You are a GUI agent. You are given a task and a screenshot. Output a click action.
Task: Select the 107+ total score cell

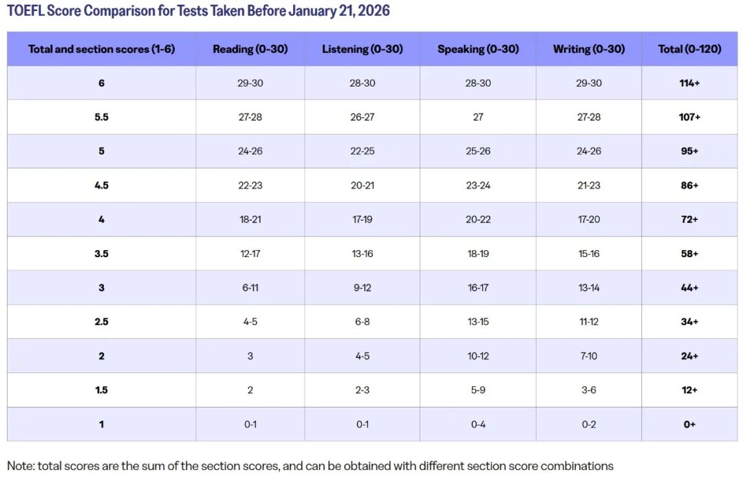click(x=689, y=117)
